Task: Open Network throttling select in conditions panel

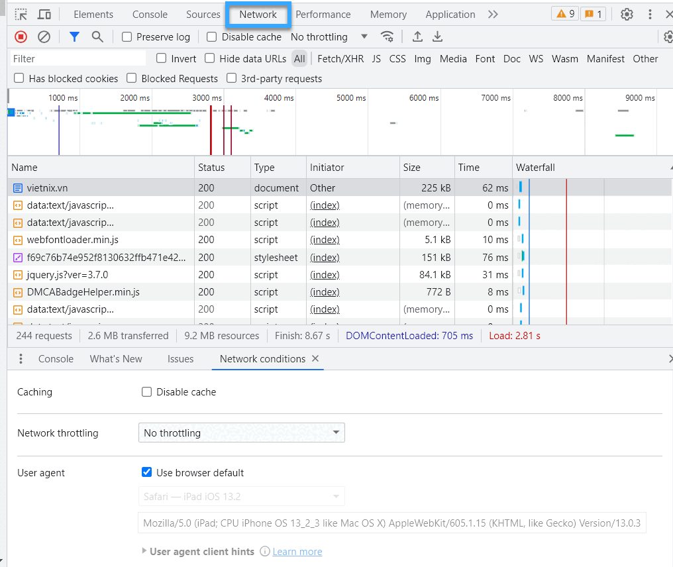Action: pos(241,433)
